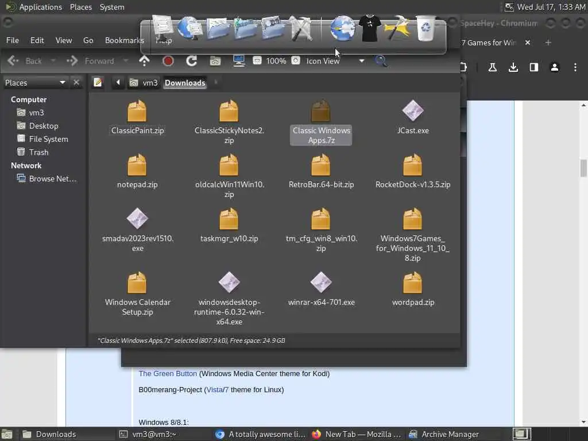
Task: Open the black t-shirt icon in dock
Action: click(370, 28)
